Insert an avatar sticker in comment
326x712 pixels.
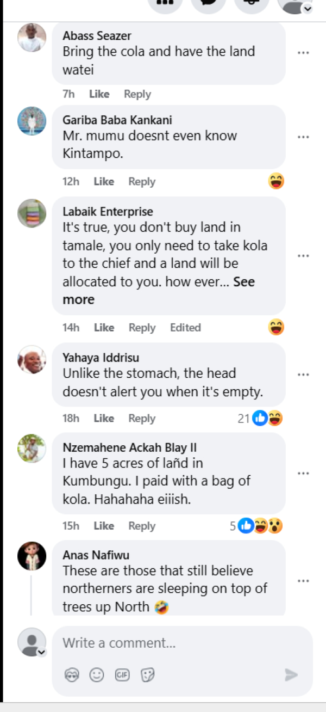pyautogui.click(x=72, y=675)
